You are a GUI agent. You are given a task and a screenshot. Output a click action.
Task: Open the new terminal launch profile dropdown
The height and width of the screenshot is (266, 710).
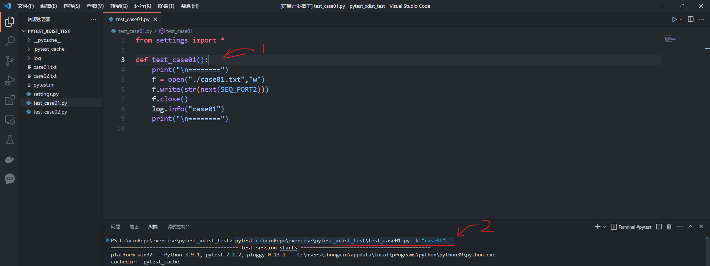[604, 227]
